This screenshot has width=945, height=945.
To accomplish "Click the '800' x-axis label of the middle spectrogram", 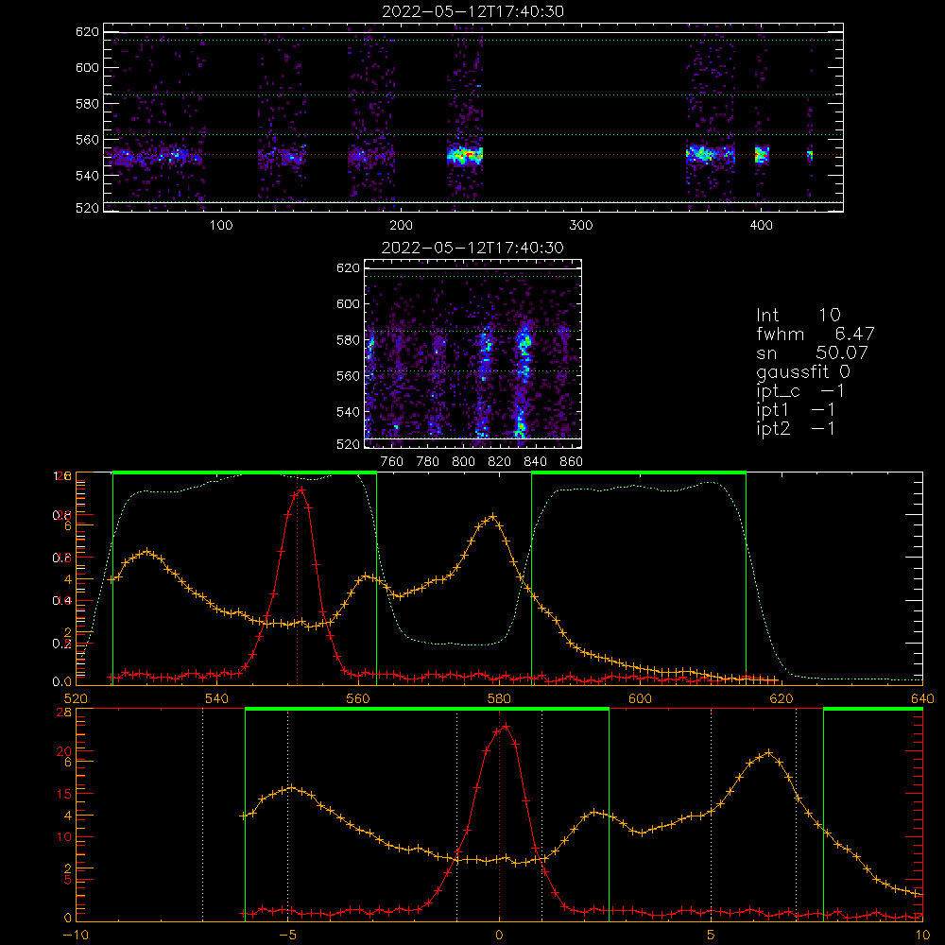I will pos(463,462).
